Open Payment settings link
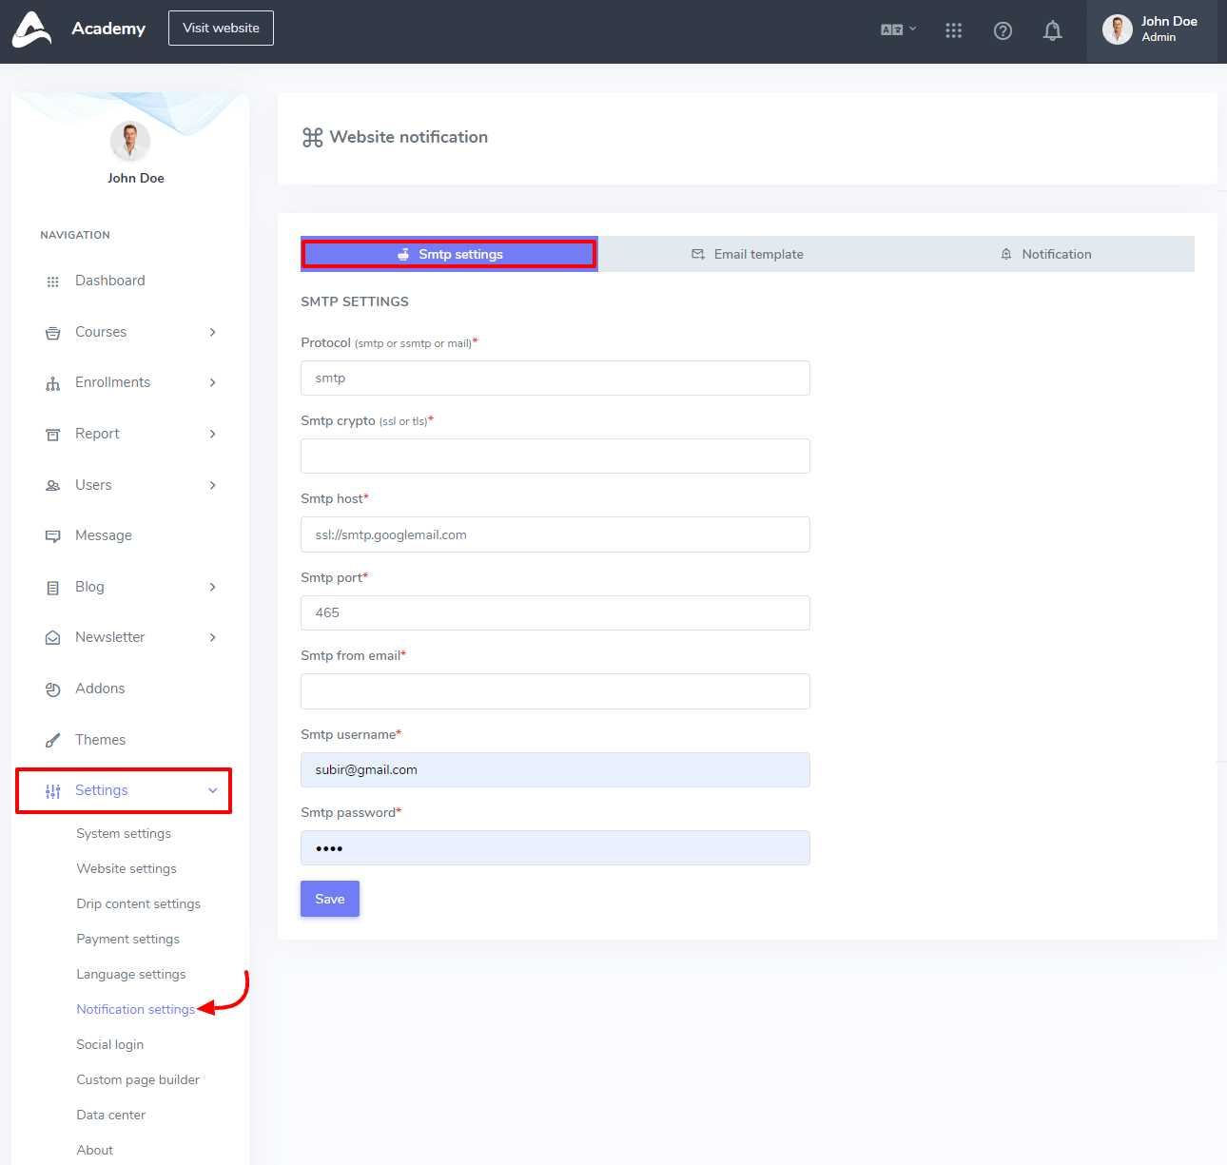Viewport: 1227px width, 1165px height. coord(128,939)
